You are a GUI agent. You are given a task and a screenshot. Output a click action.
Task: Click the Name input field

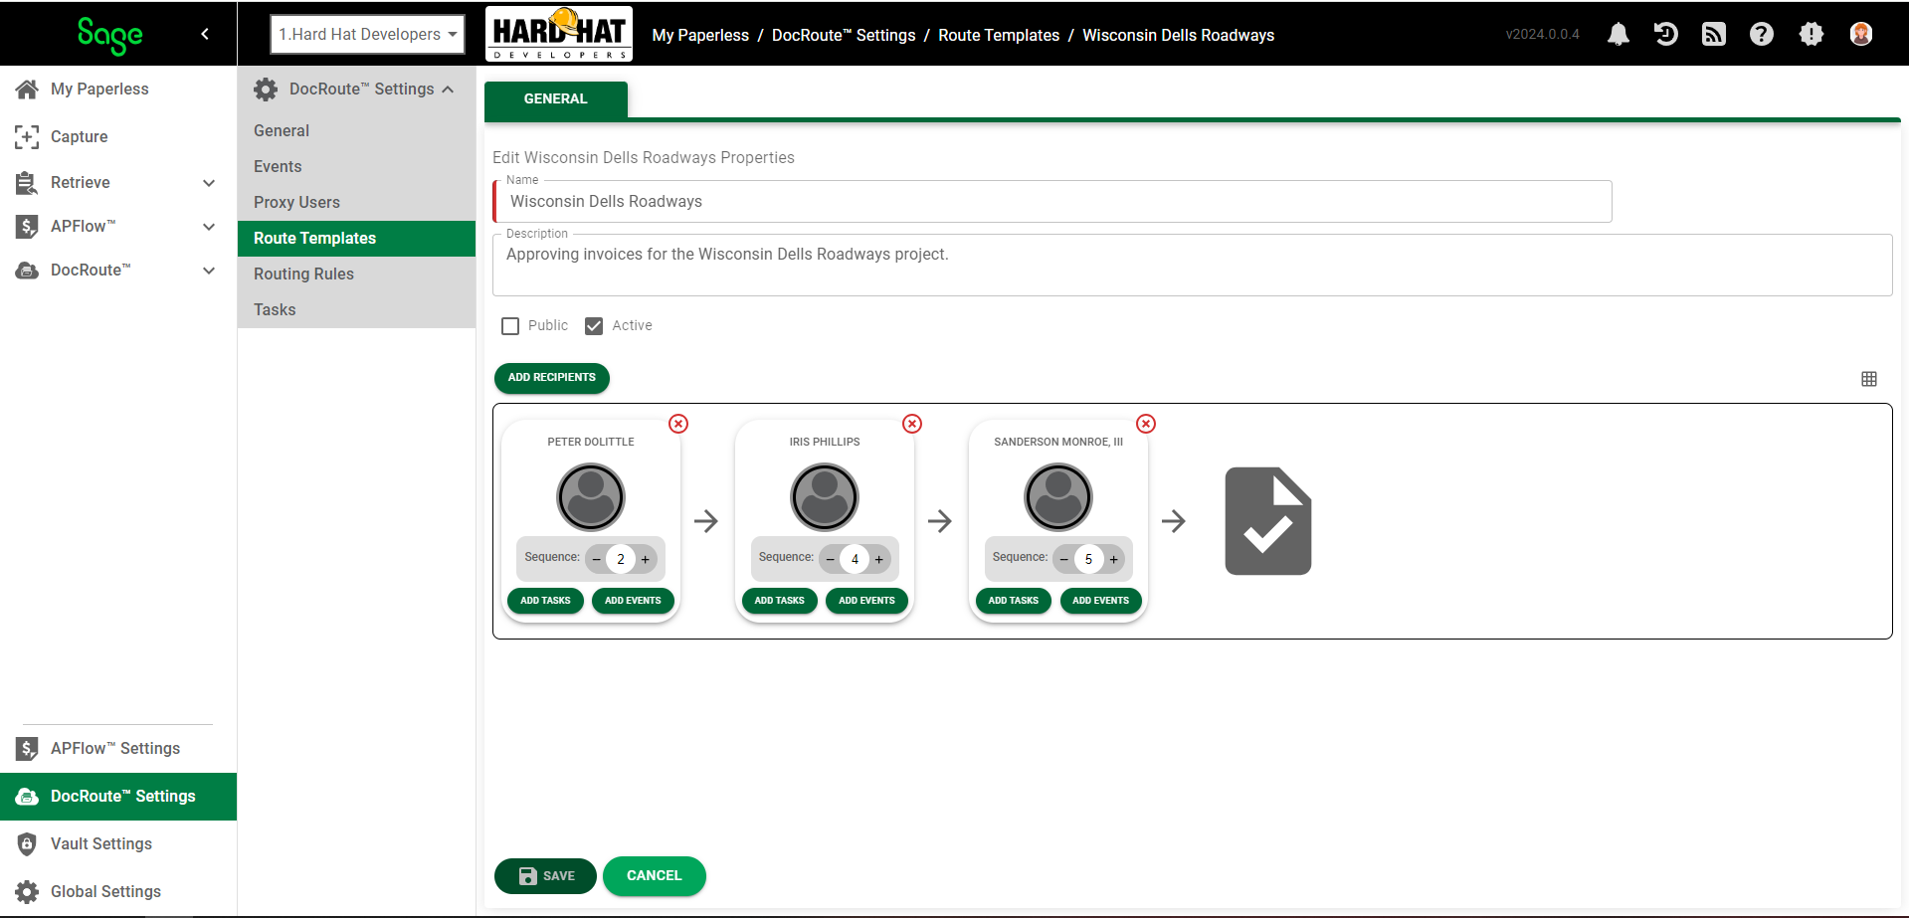coord(1052,202)
